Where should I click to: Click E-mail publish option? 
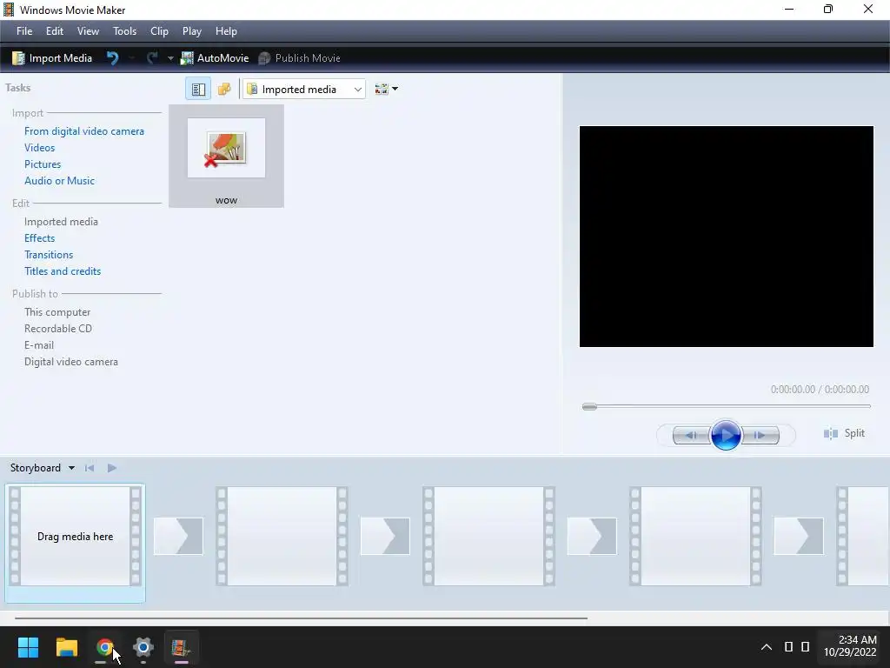[x=39, y=344]
